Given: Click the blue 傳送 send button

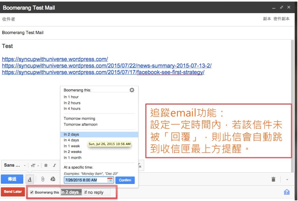Looking at the screenshot, I should click(12, 179).
